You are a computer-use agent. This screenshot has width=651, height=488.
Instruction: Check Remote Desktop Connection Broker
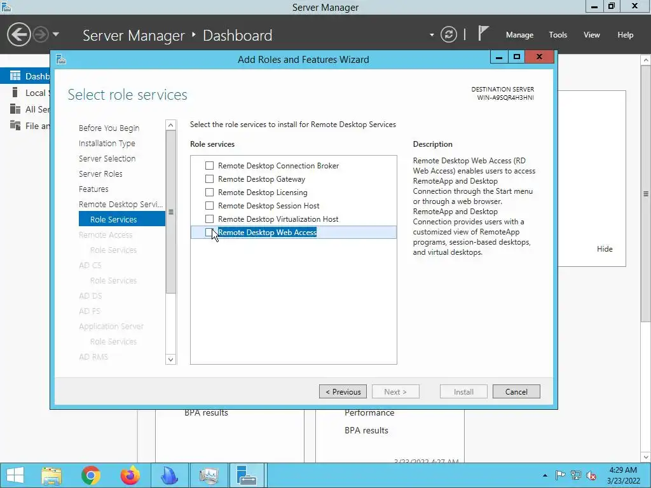pos(209,166)
